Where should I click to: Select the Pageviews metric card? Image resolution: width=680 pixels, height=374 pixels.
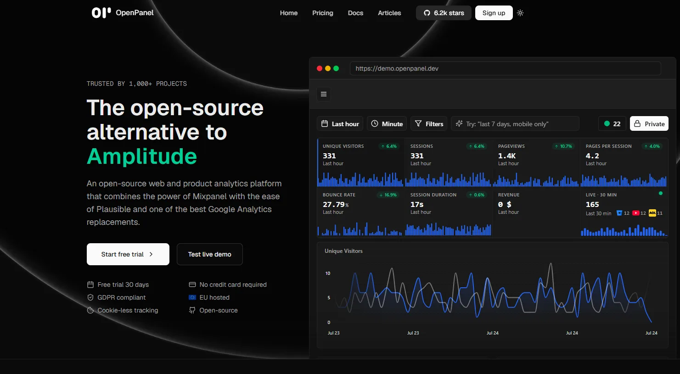click(x=536, y=163)
